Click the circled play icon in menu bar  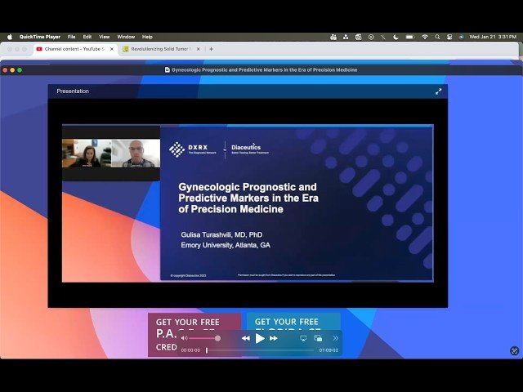tap(371, 37)
